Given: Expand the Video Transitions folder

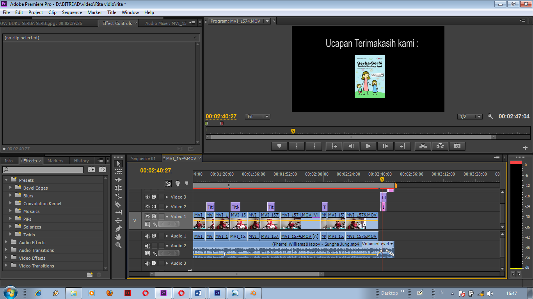Looking at the screenshot, I should (x=6, y=266).
